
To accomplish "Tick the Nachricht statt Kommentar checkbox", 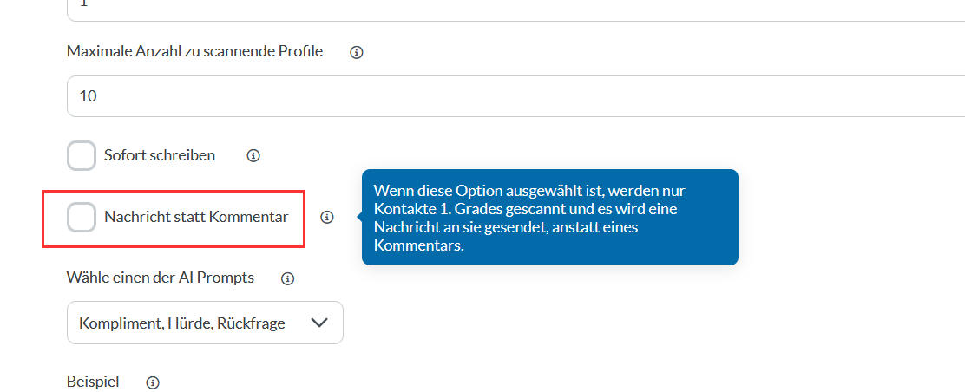I will [x=82, y=218].
